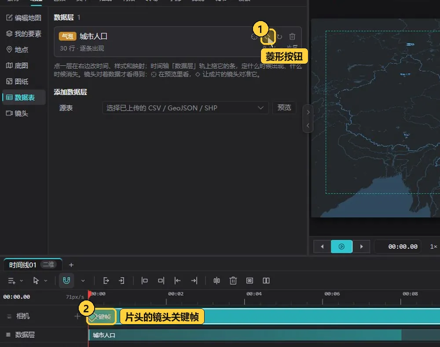Click the red playhead marker at 00:00
Viewport: 440px width, 347px height.
pyautogui.click(x=89, y=294)
